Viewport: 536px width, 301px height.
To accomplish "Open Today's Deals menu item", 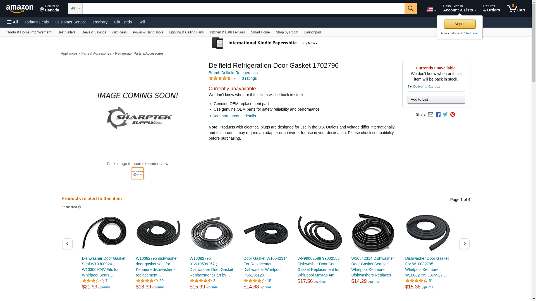I will (x=37, y=22).
